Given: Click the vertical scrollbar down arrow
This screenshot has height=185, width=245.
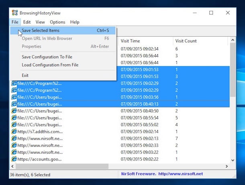Looking at the screenshot, I should [233, 160].
